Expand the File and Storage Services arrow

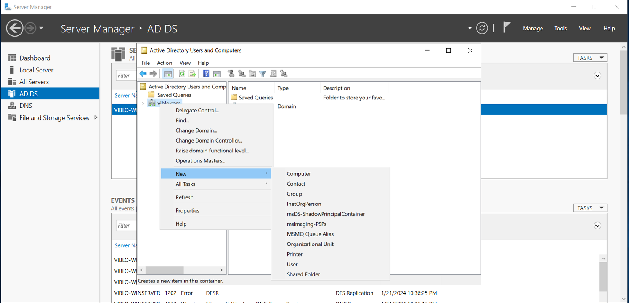click(96, 117)
